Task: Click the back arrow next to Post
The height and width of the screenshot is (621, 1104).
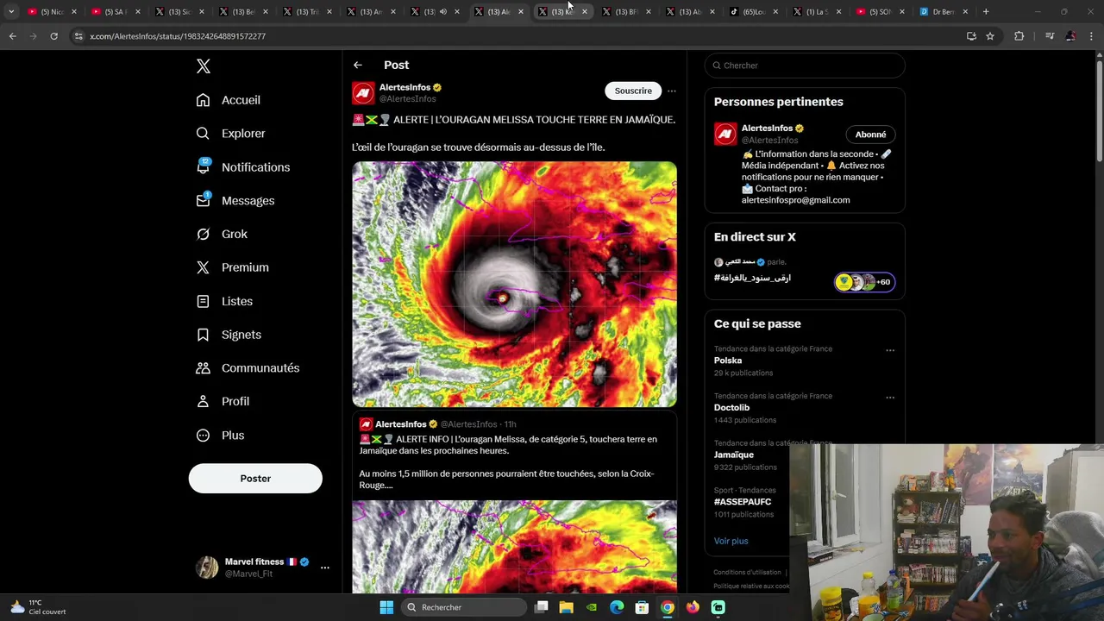Action: [358, 66]
